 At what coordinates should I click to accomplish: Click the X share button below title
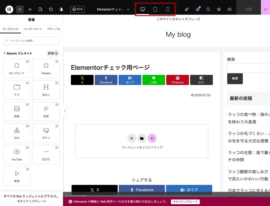click(x=82, y=80)
